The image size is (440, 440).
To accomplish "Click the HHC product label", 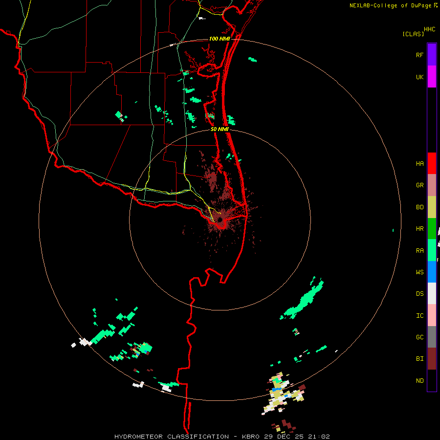I will coord(429,29).
